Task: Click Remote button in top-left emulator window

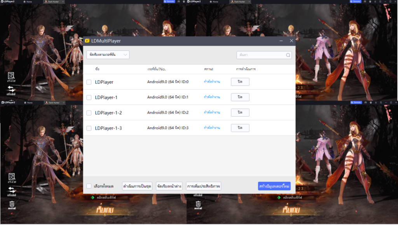Action: click(x=169, y=2)
